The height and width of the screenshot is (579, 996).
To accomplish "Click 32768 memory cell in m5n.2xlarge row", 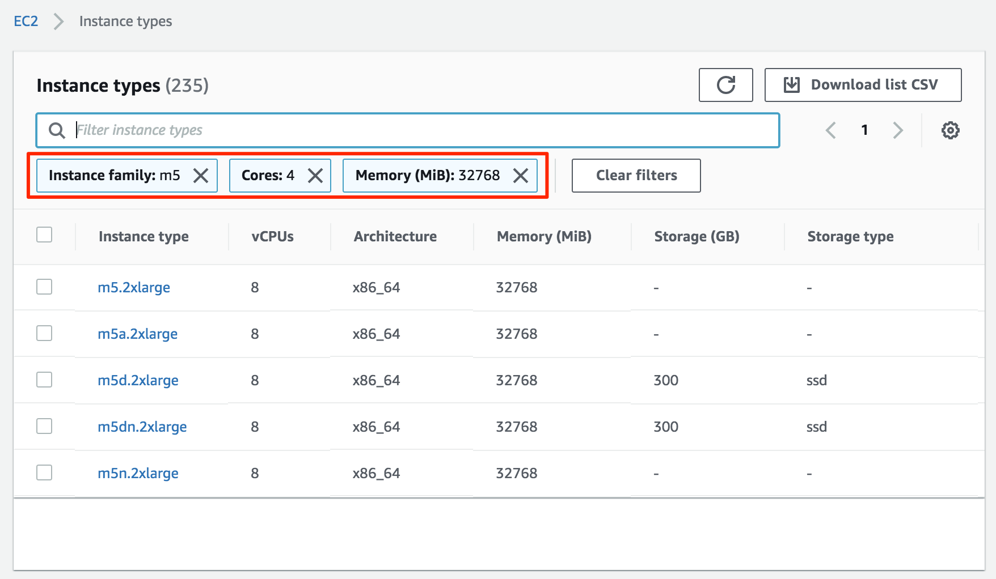I will 516,473.
